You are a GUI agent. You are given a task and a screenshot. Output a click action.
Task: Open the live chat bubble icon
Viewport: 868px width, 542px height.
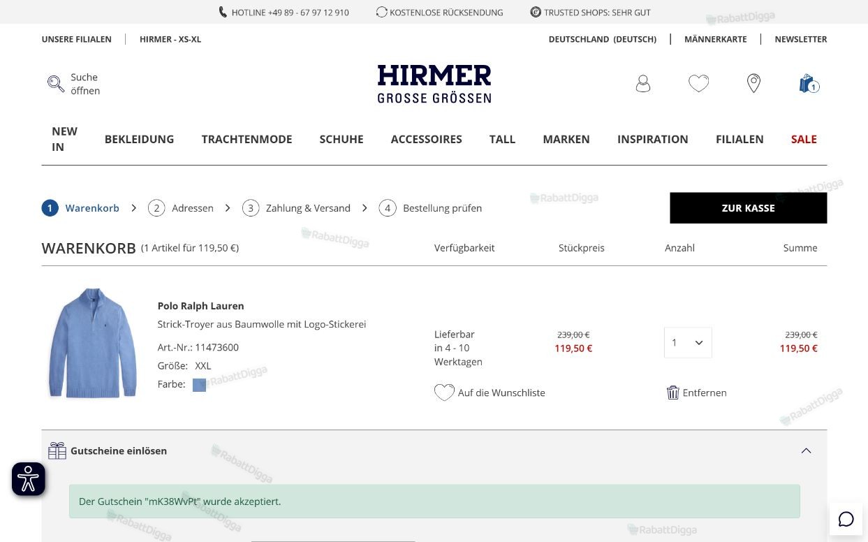[x=846, y=519]
